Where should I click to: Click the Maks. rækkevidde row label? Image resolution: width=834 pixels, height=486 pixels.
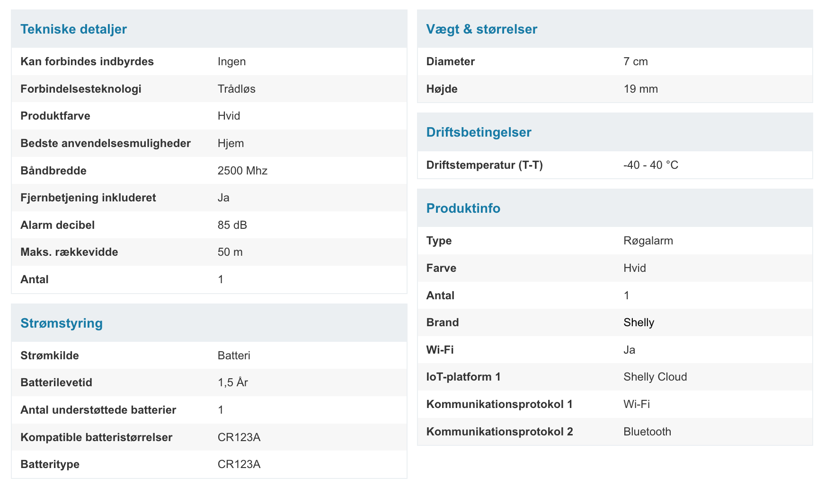point(69,252)
